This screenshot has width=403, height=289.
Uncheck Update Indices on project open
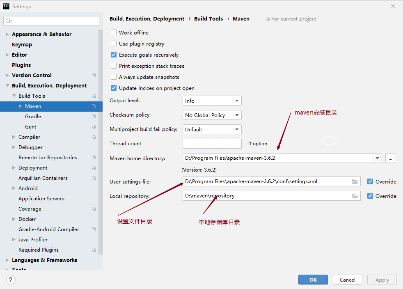point(114,88)
